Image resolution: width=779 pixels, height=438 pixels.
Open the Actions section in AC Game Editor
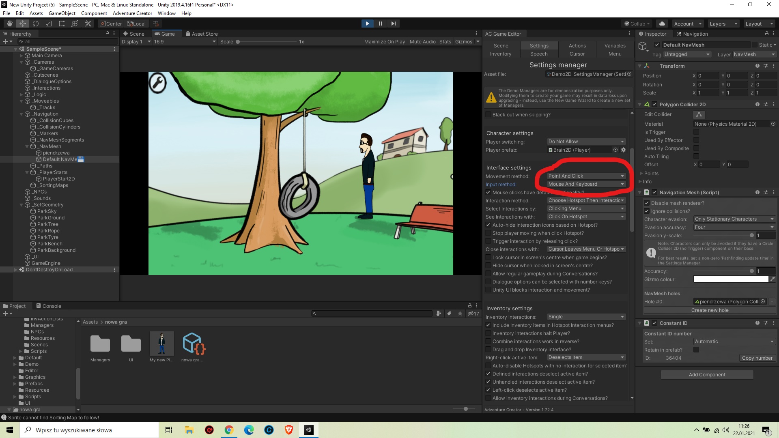coord(577,46)
